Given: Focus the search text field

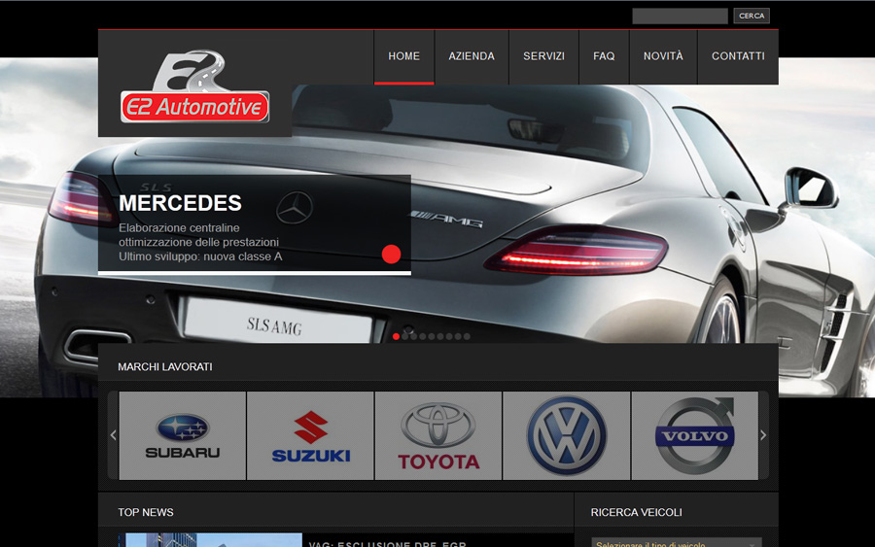Looking at the screenshot, I should click(x=680, y=16).
